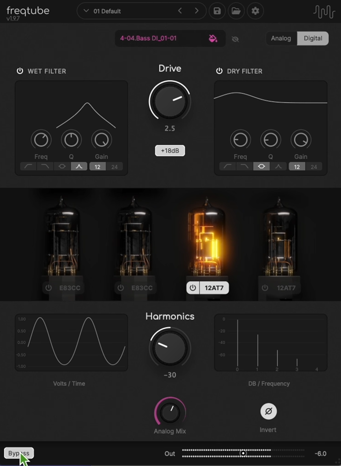The image size is (341, 466).
Task: Click the Analog Mix knob
Action: tap(170, 412)
